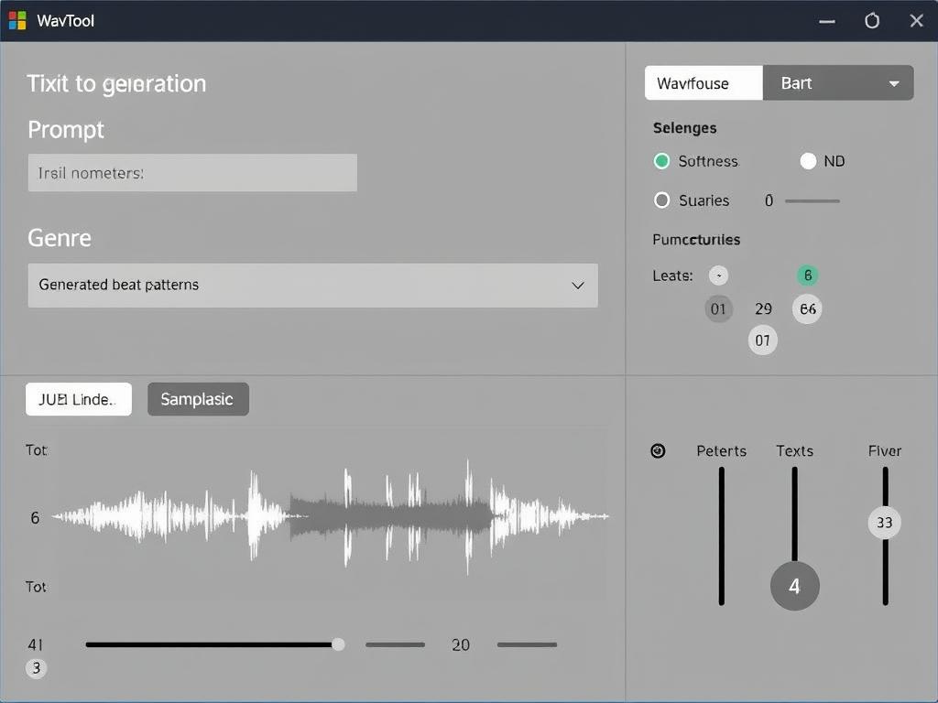Open the Bart dropdown menu
The image size is (938, 703).
pyautogui.click(x=838, y=82)
